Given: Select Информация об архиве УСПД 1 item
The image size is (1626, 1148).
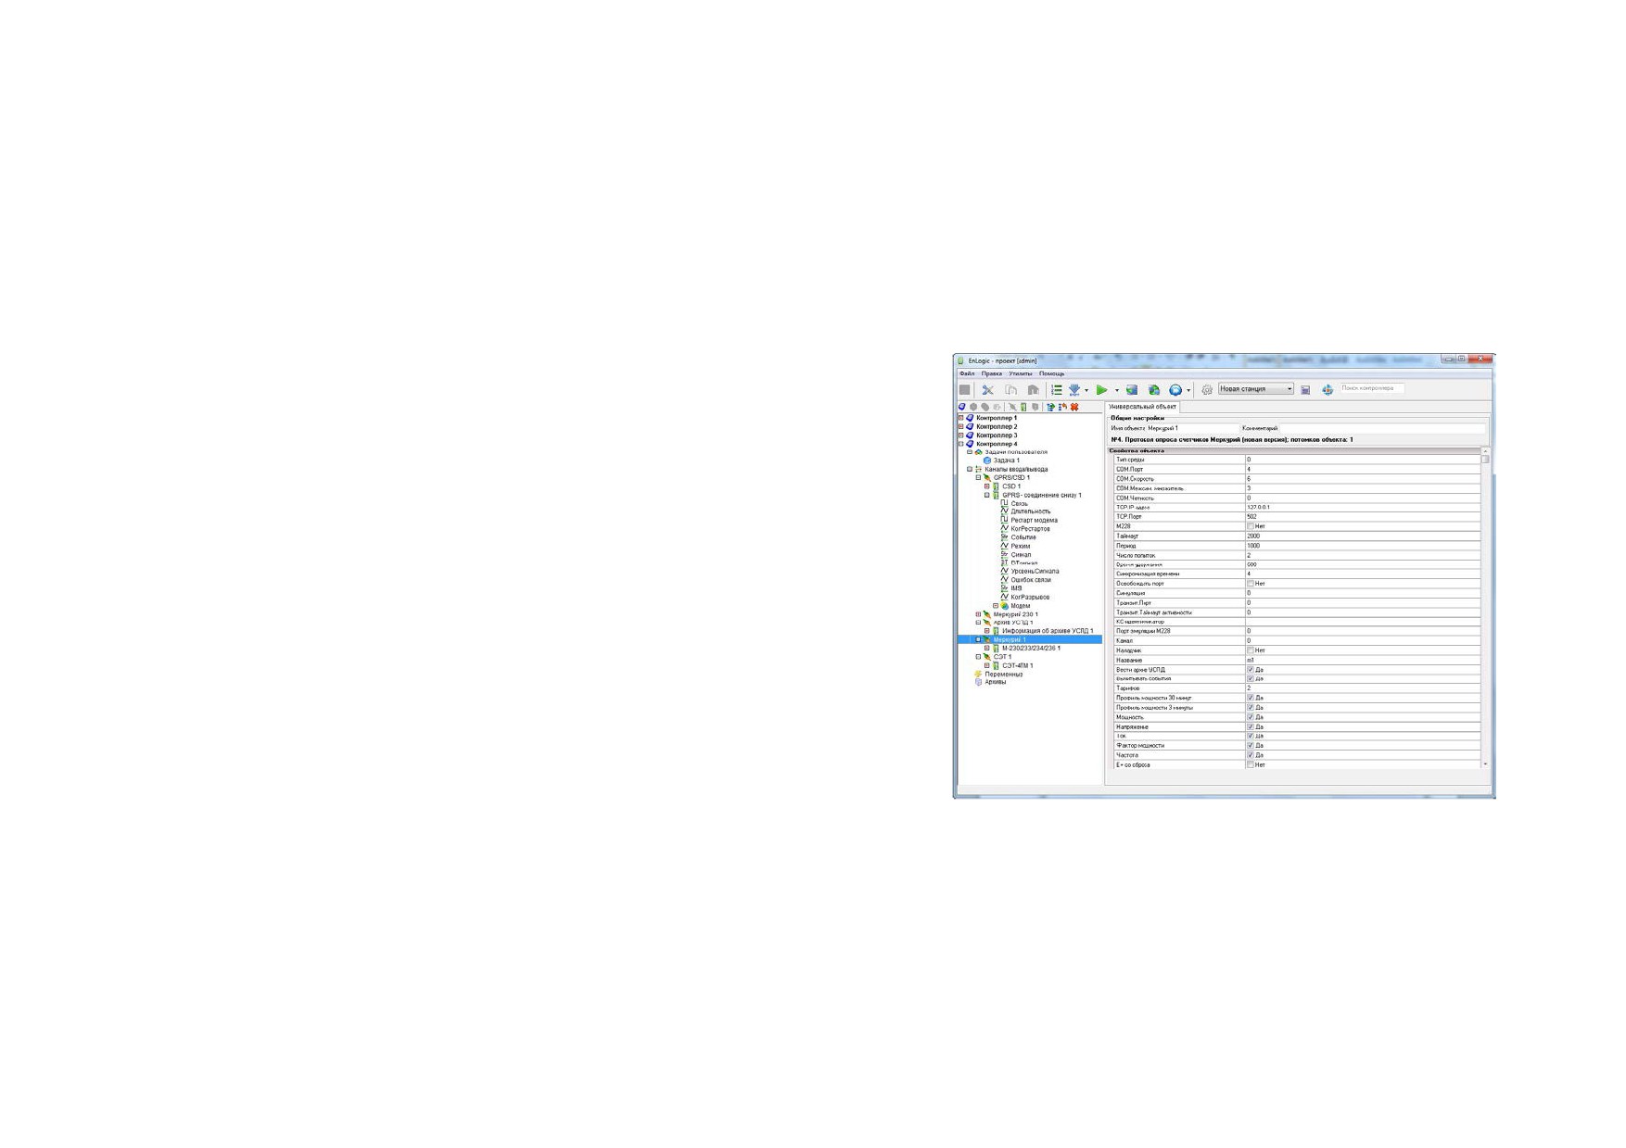Looking at the screenshot, I should click(x=1048, y=631).
